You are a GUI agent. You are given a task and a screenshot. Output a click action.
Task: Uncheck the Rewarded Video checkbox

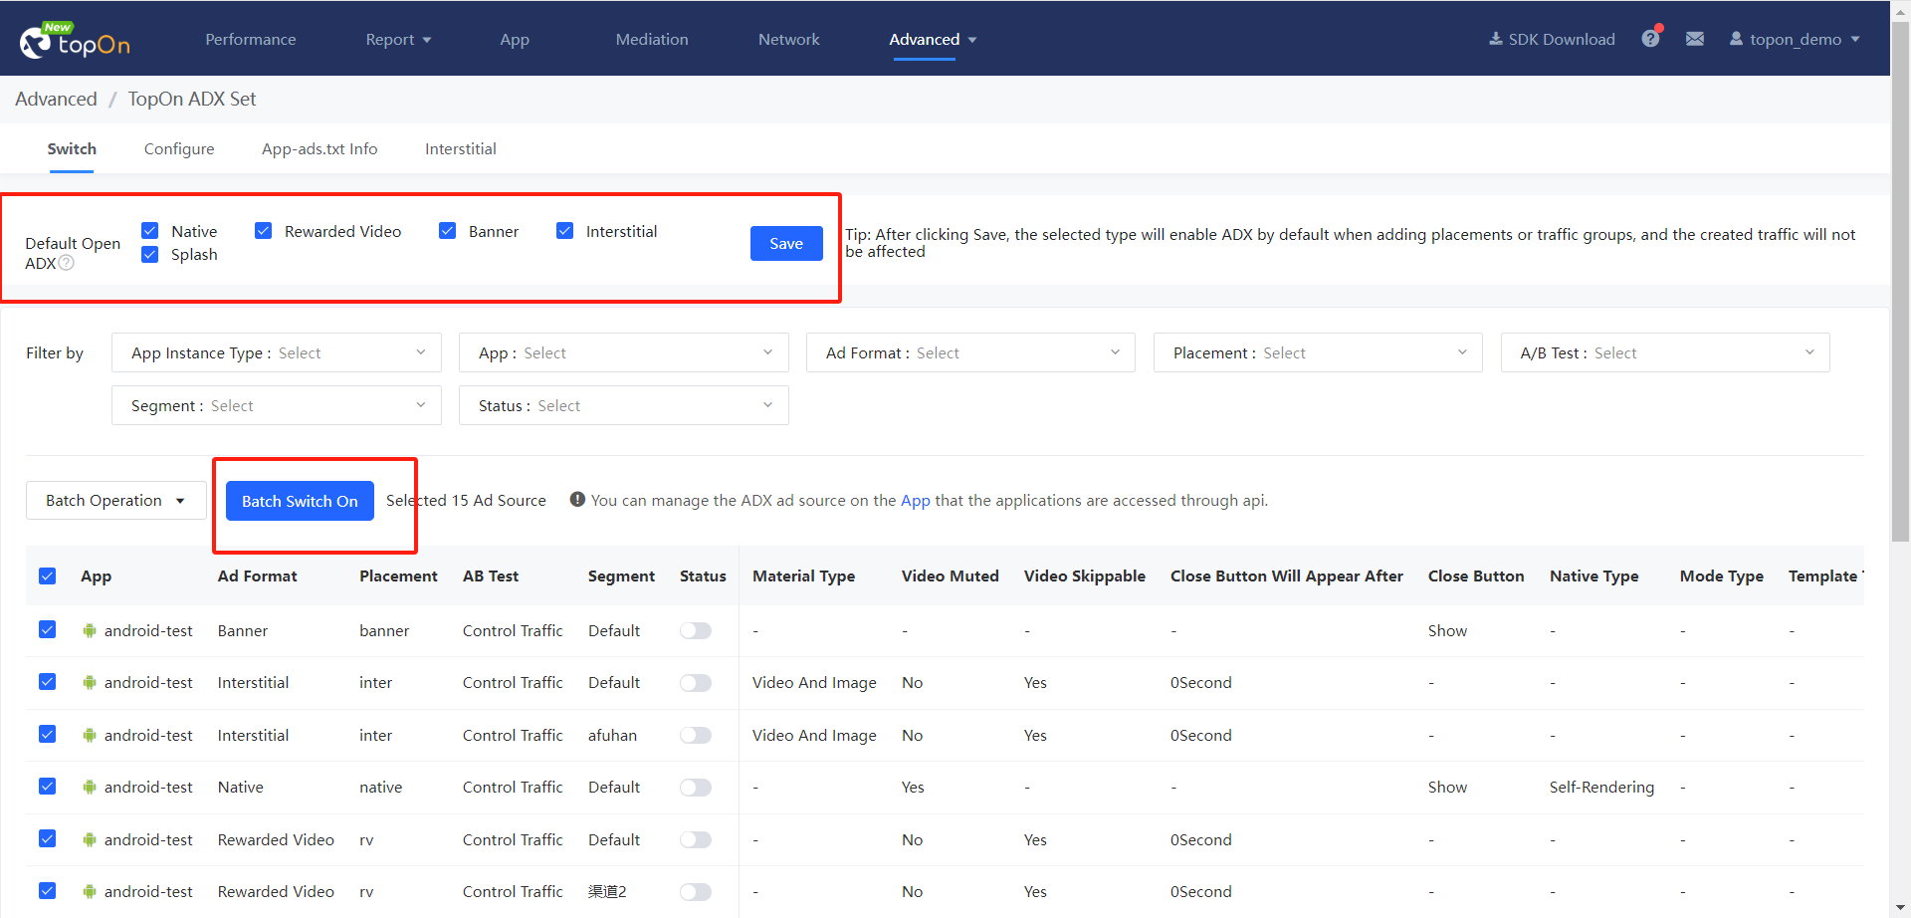[x=264, y=231]
